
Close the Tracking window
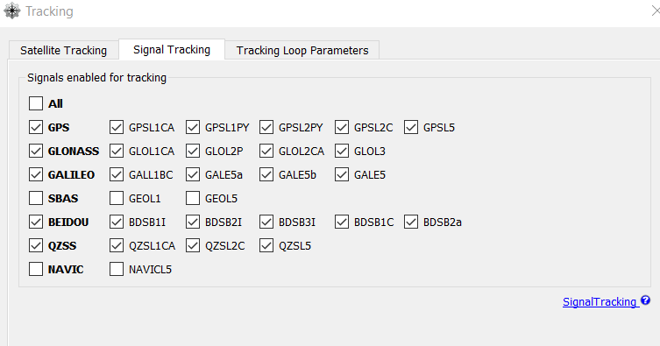(x=655, y=11)
